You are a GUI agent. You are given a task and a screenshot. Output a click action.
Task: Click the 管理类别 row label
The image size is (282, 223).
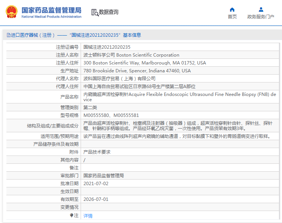pos(69,108)
